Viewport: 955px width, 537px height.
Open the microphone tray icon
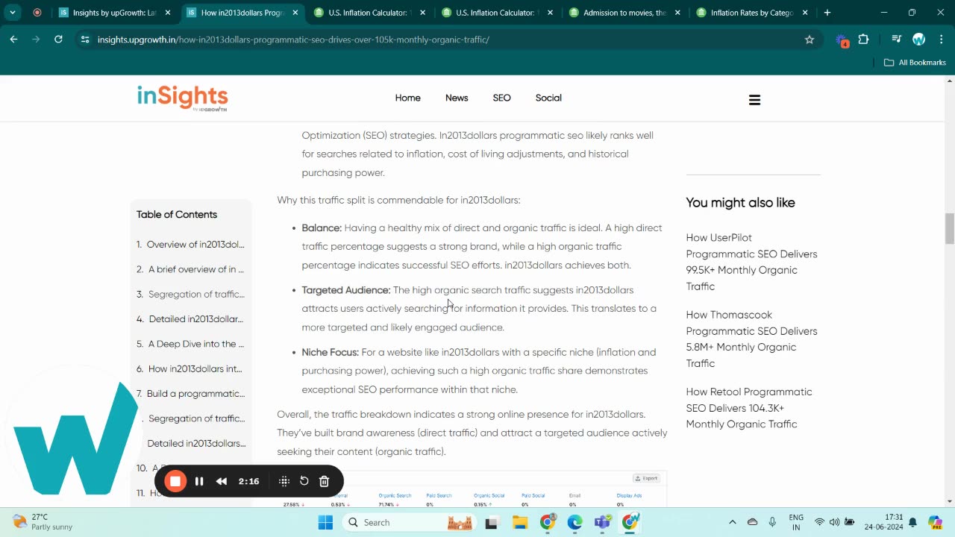[x=772, y=522]
